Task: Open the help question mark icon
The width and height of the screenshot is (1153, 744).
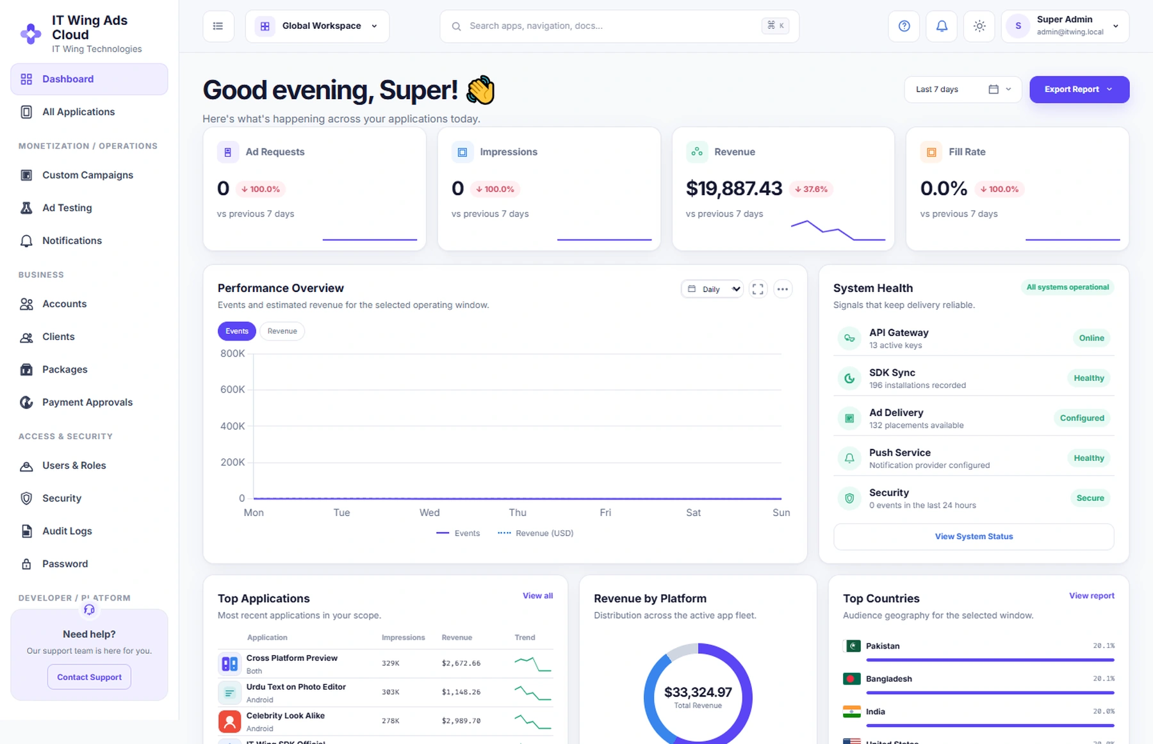Action: click(904, 26)
